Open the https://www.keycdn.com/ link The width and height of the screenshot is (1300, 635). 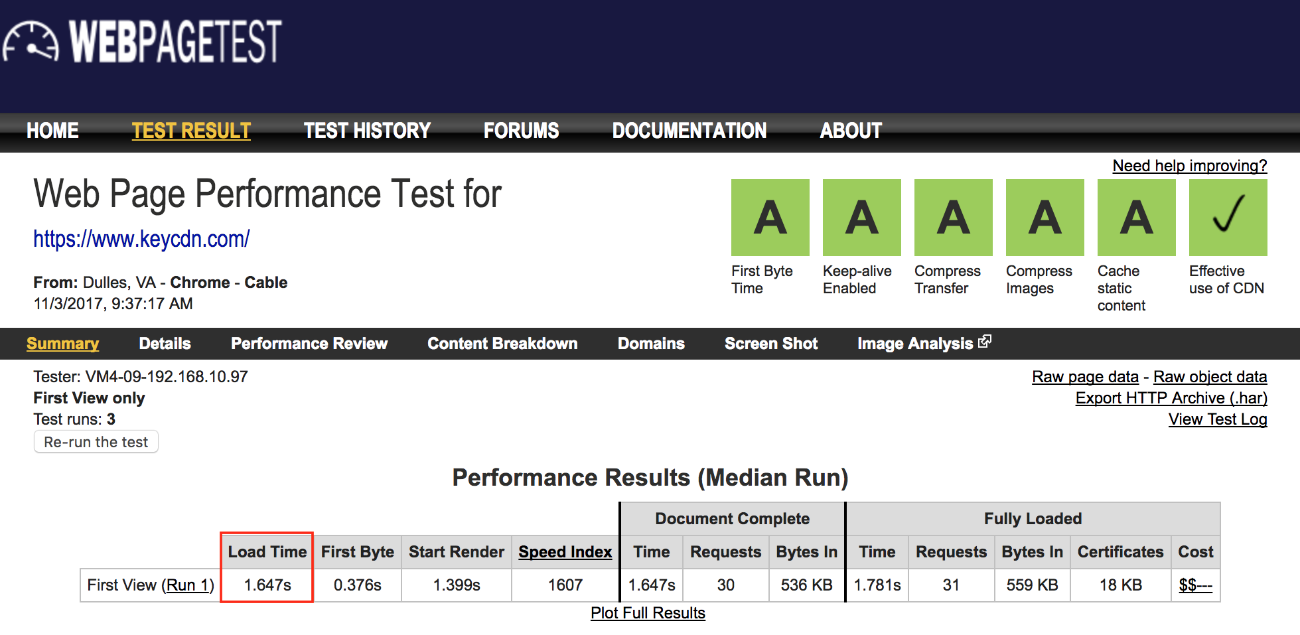pyautogui.click(x=141, y=239)
